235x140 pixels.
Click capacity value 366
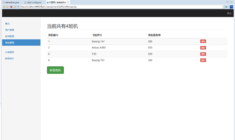click(x=150, y=41)
